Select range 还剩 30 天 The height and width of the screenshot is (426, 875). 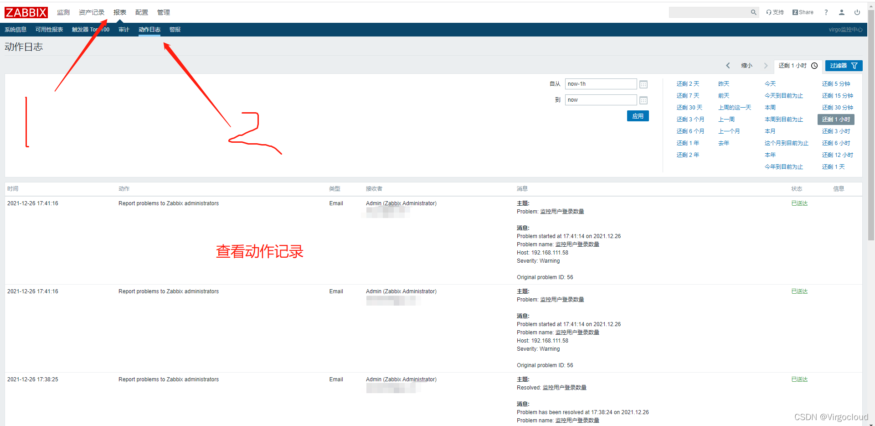690,108
